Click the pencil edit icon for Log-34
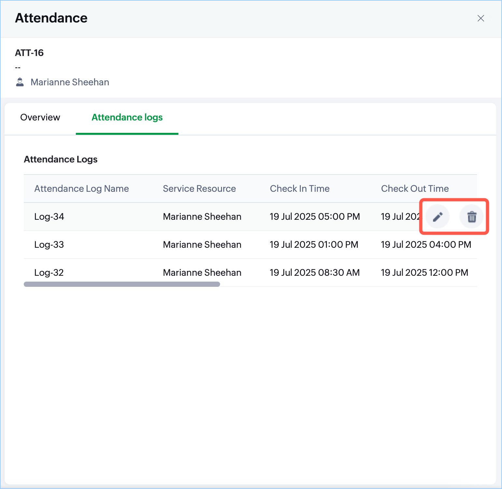The height and width of the screenshot is (489, 502). (438, 217)
